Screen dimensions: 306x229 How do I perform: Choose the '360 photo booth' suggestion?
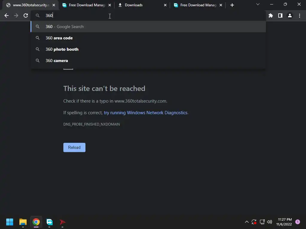pos(148,49)
